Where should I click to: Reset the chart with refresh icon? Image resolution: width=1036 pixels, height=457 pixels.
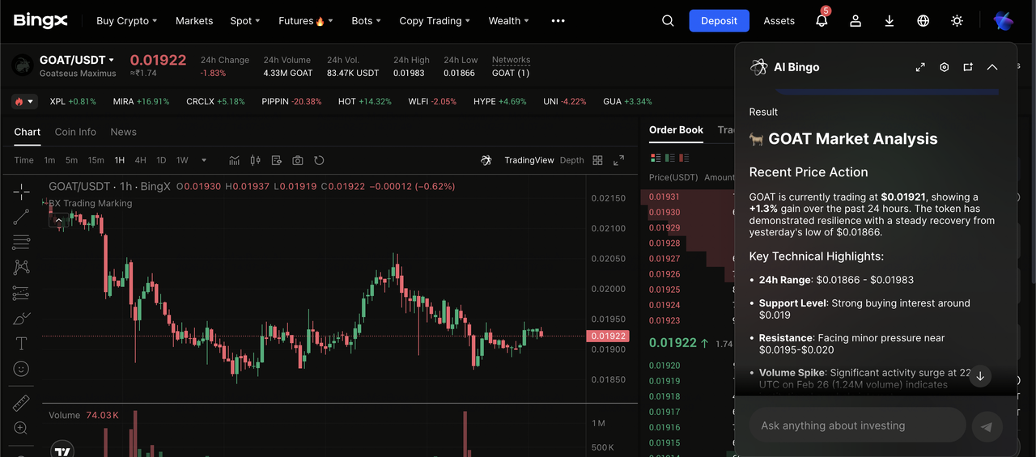319,160
